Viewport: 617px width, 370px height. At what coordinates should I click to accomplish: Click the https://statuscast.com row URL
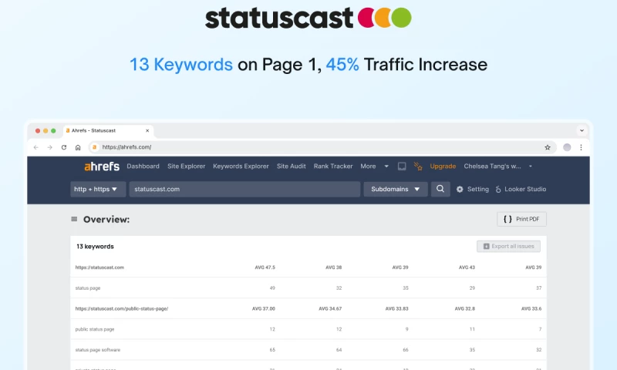pos(99,267)
